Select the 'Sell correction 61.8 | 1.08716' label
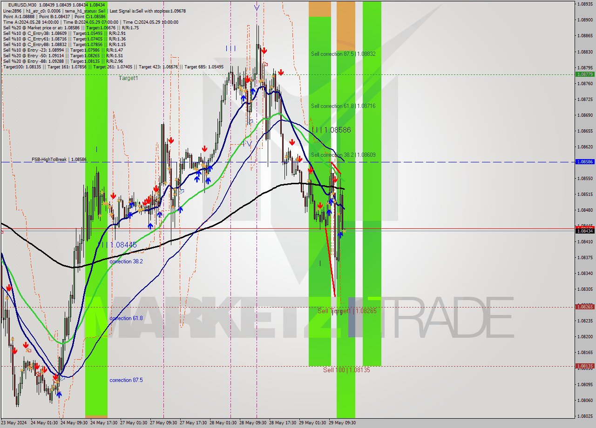Image resolution: width=596 pixels, height=428 pixels. pos(343,106)
